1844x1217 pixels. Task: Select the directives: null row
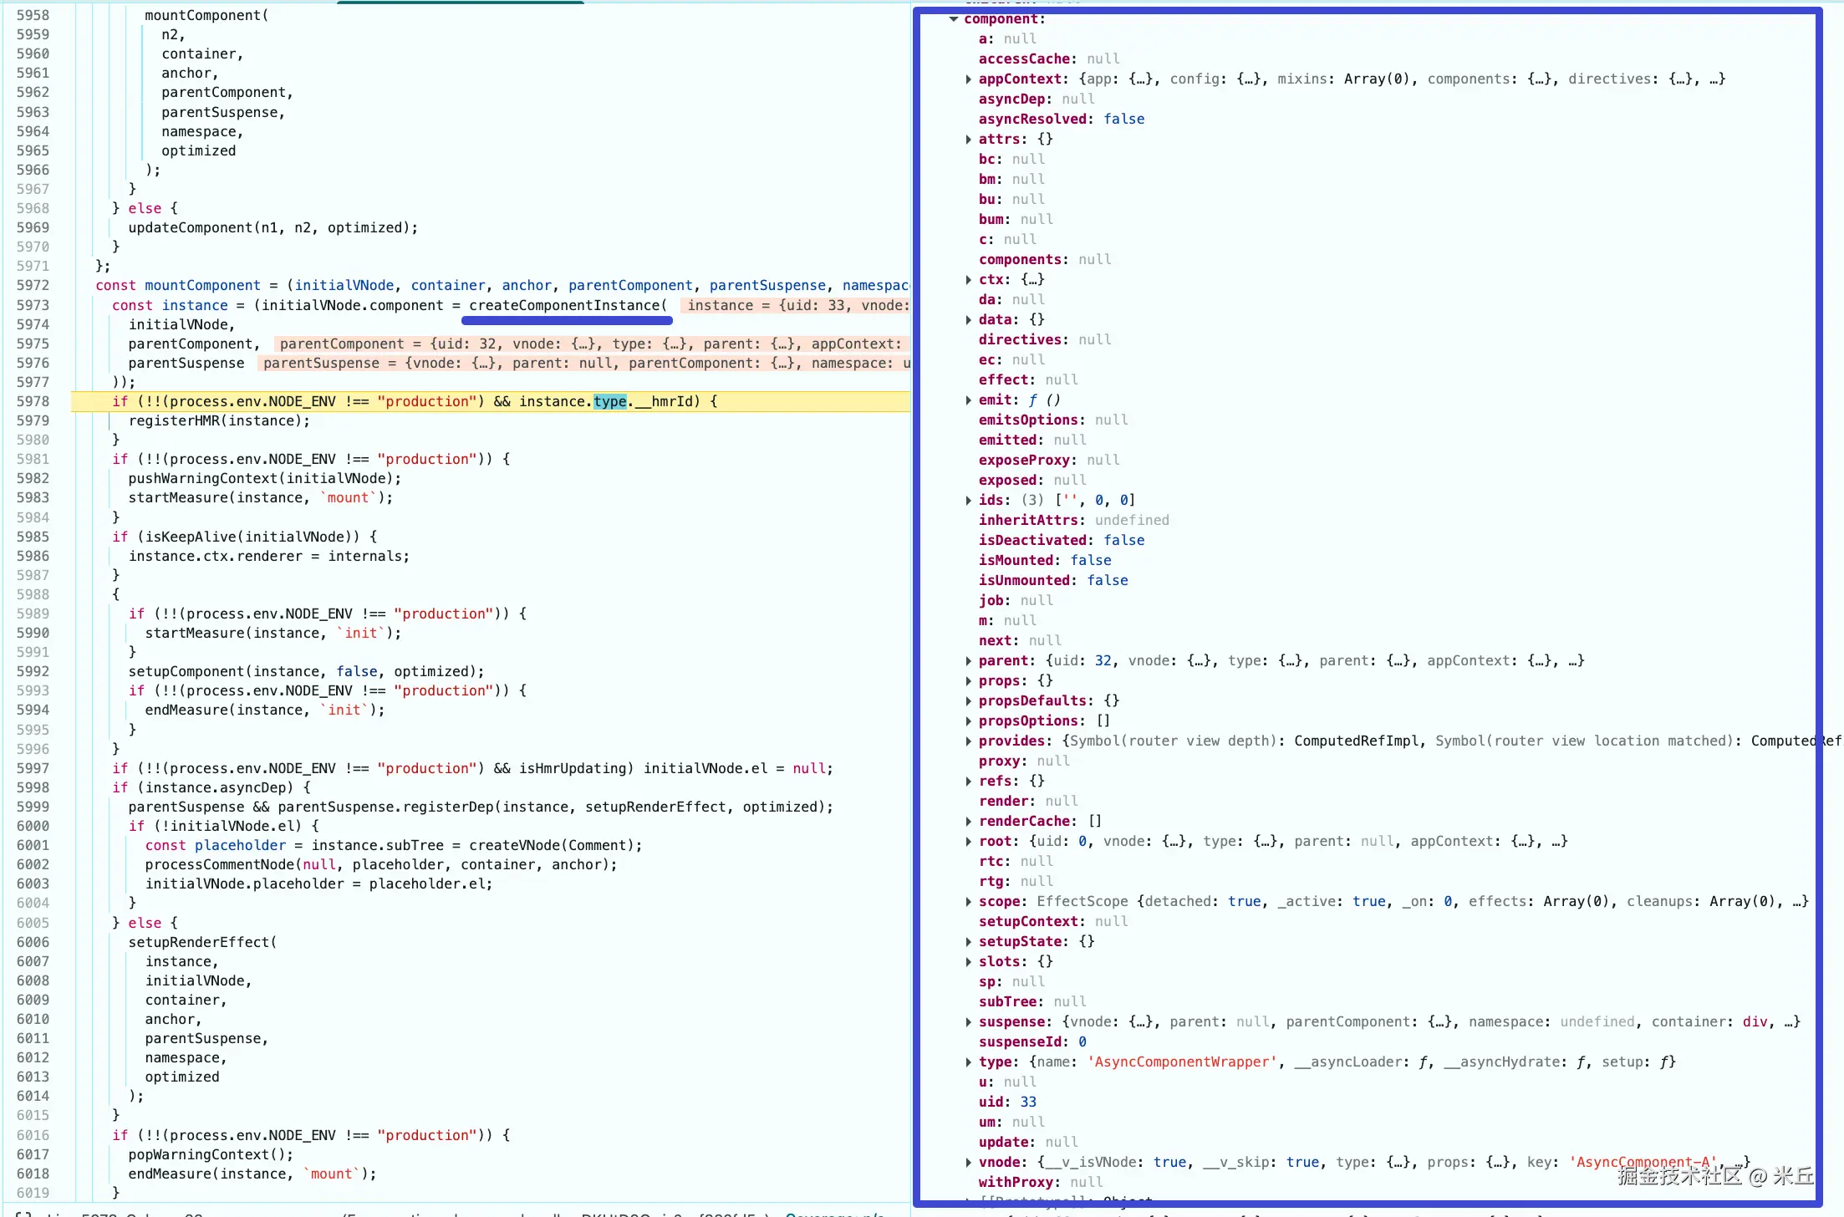pos(1045,340)
